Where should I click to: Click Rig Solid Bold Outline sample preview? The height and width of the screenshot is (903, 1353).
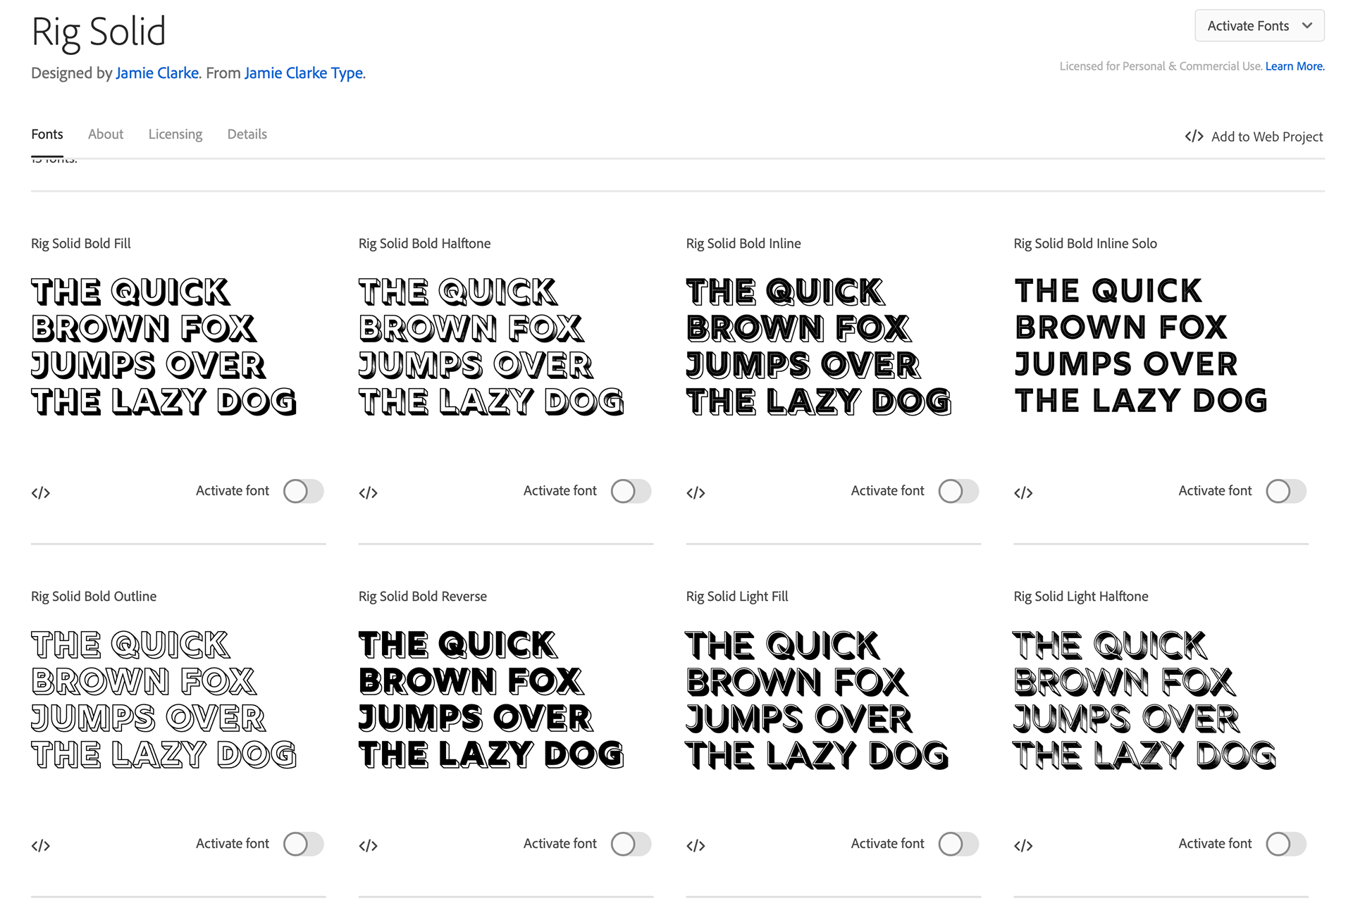163,699
